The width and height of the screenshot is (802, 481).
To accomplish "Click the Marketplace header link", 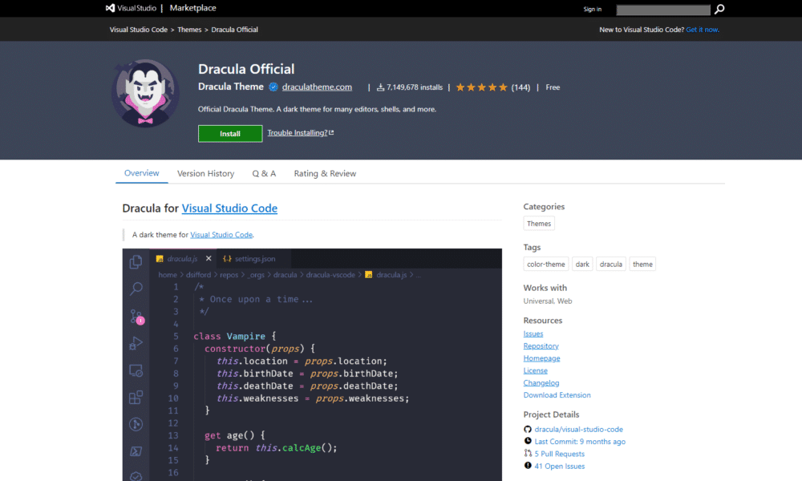I will [192, 8].
